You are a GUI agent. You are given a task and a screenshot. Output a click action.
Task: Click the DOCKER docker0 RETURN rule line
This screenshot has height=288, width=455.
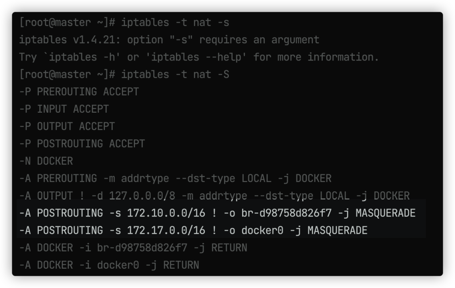click(x=109, y=265)
